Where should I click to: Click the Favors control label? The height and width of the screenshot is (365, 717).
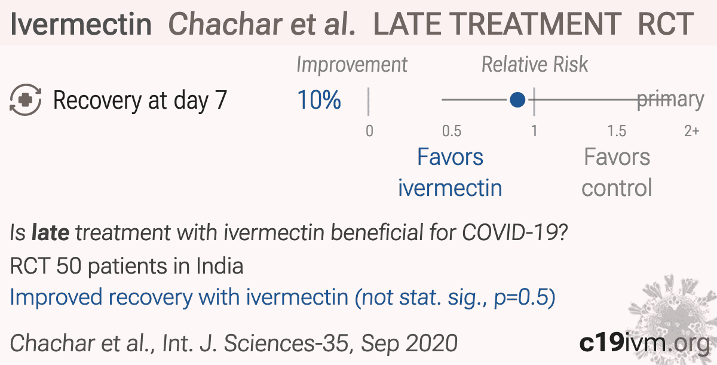[x=617, y=172]
